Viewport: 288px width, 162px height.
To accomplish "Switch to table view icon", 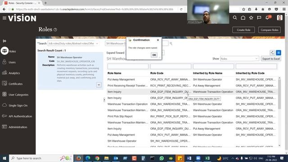I will (279, 53).
